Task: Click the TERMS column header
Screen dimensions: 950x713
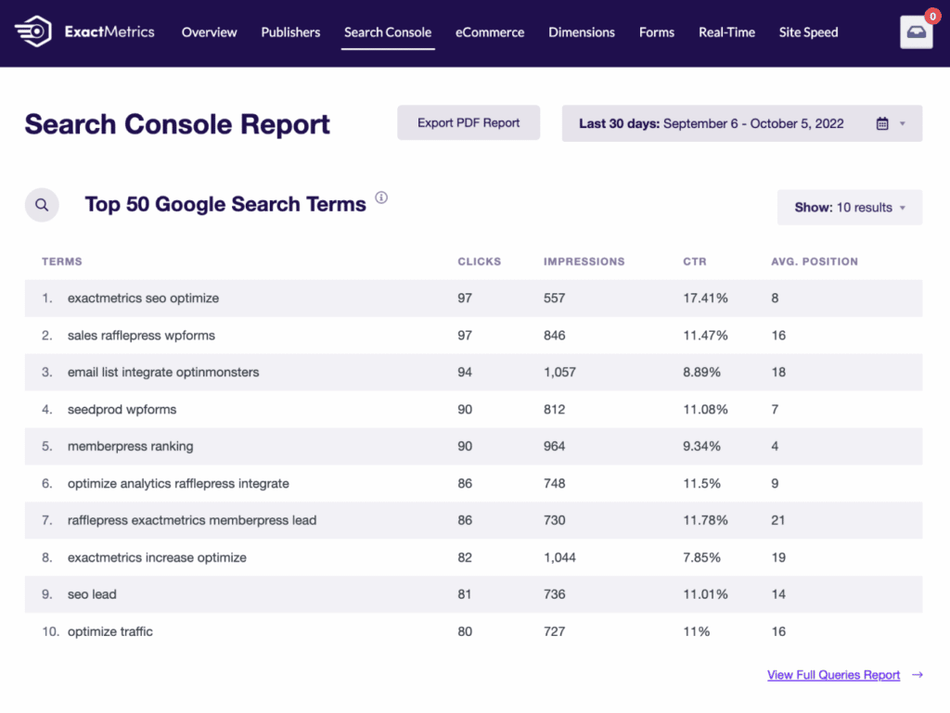Action: 62,261
